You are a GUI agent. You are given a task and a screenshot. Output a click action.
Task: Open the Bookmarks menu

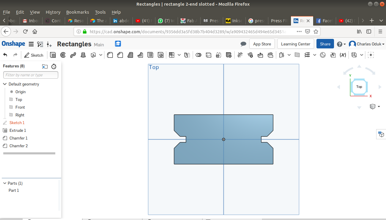click(x=78, y=12)
